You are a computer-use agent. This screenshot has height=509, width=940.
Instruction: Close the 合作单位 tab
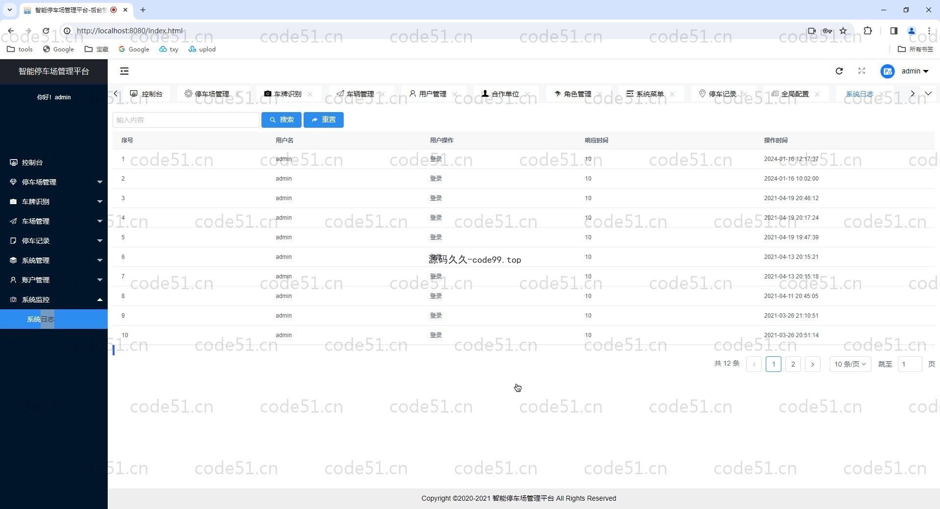point(527,94)
